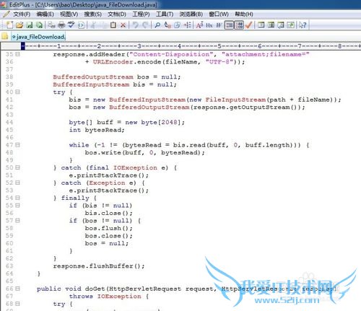
Task: Click the first window pane toolbar icon
Action: [x=261, y=25]
